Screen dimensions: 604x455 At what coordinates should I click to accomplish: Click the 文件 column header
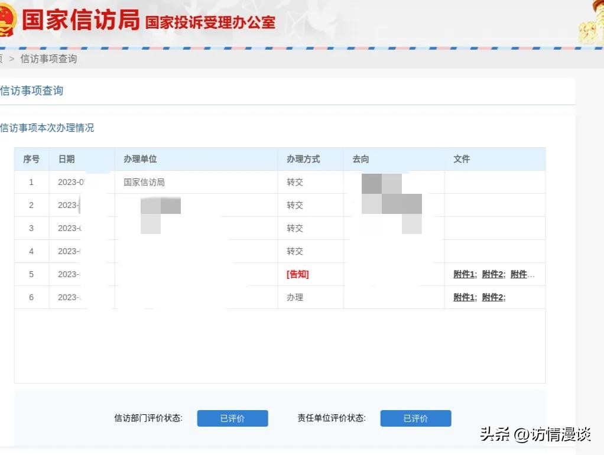[462, 159]
